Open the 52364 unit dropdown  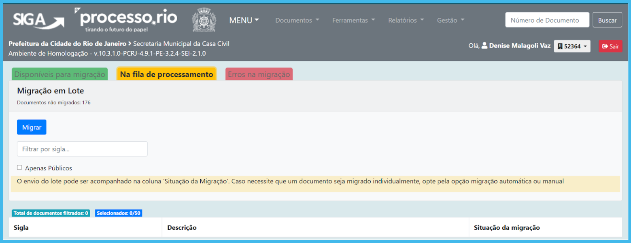tap(572, 46)
